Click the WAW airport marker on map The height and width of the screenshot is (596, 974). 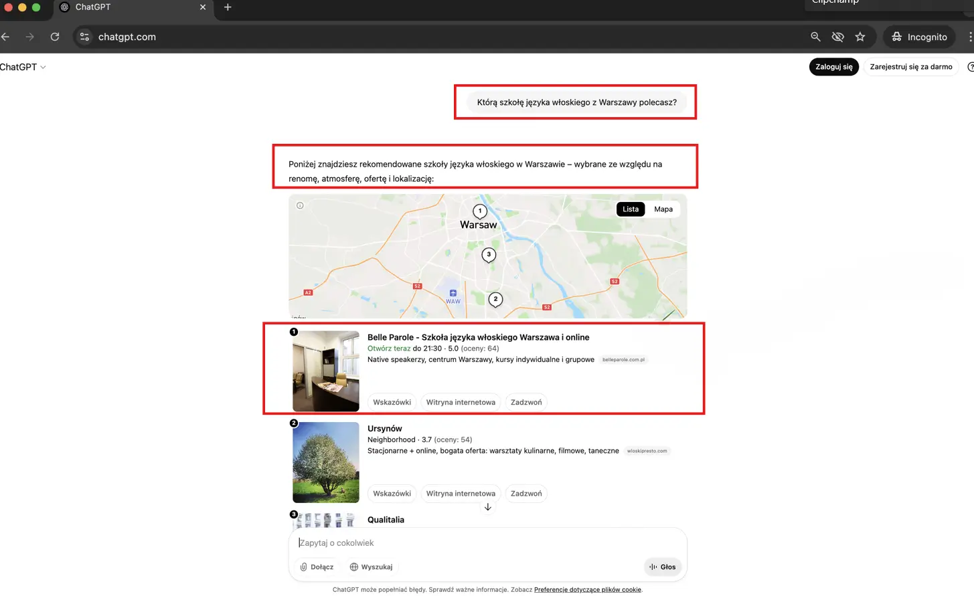tap(453, 296)
